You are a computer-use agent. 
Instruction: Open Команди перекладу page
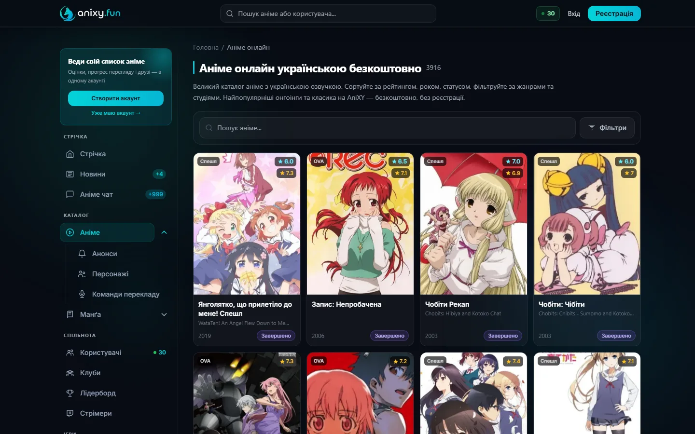122,294
